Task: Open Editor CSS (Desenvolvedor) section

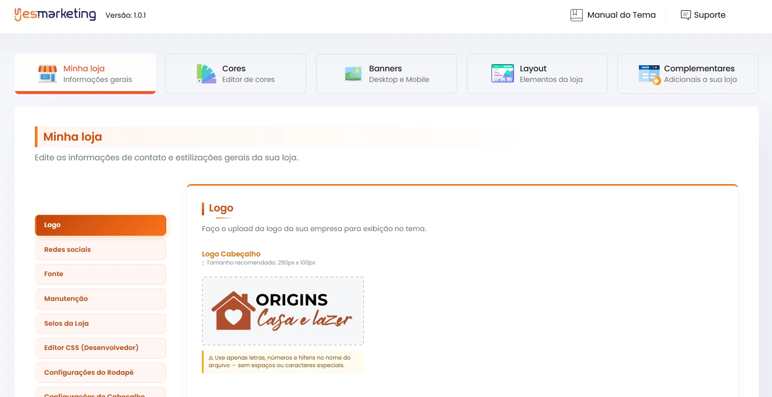Action: click(101, 348)
